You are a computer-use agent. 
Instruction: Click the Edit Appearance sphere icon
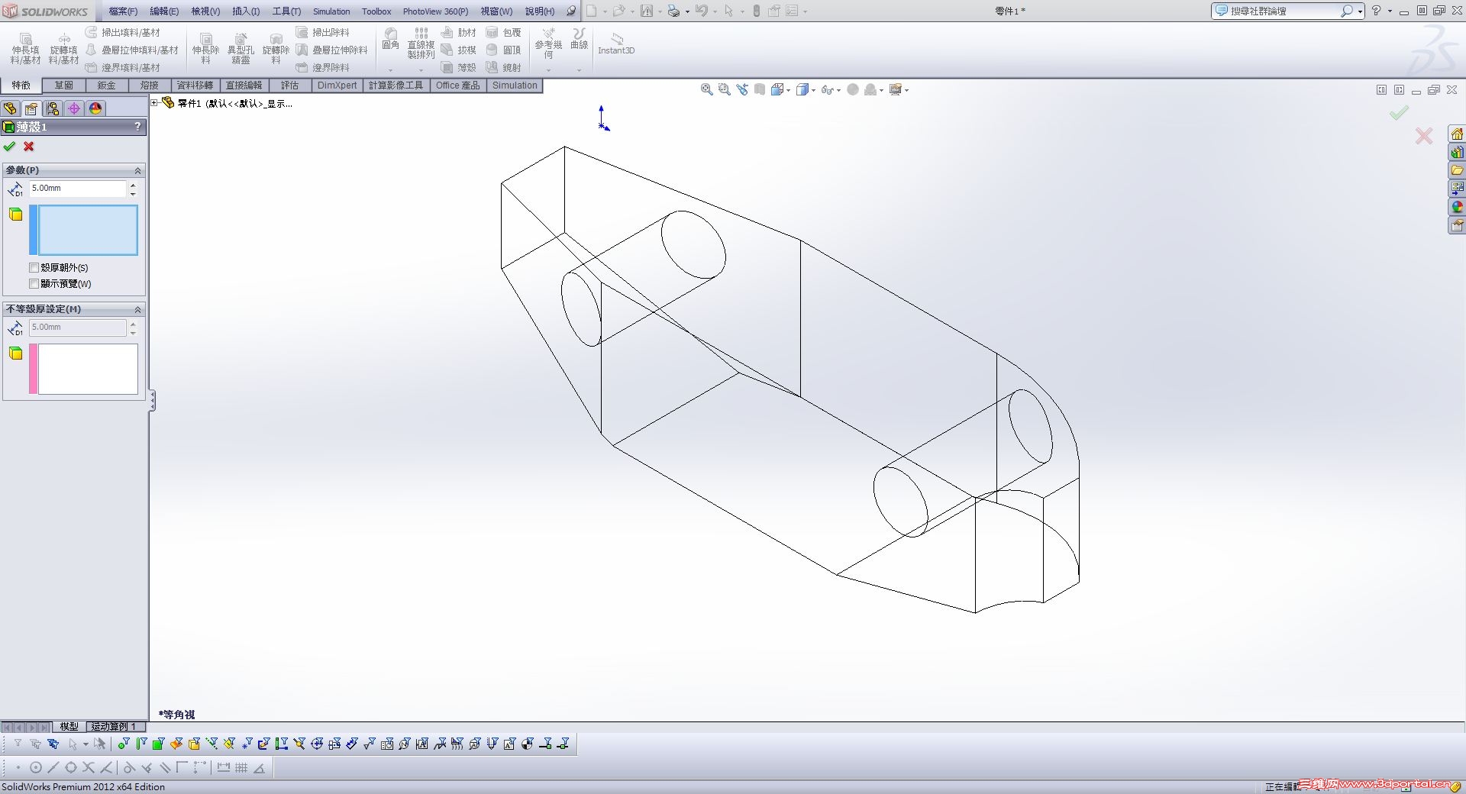tap(853, 90)
